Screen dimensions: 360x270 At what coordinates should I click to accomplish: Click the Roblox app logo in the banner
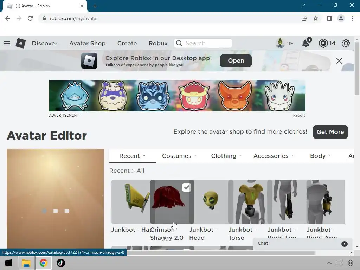click(x=89, y=61)
